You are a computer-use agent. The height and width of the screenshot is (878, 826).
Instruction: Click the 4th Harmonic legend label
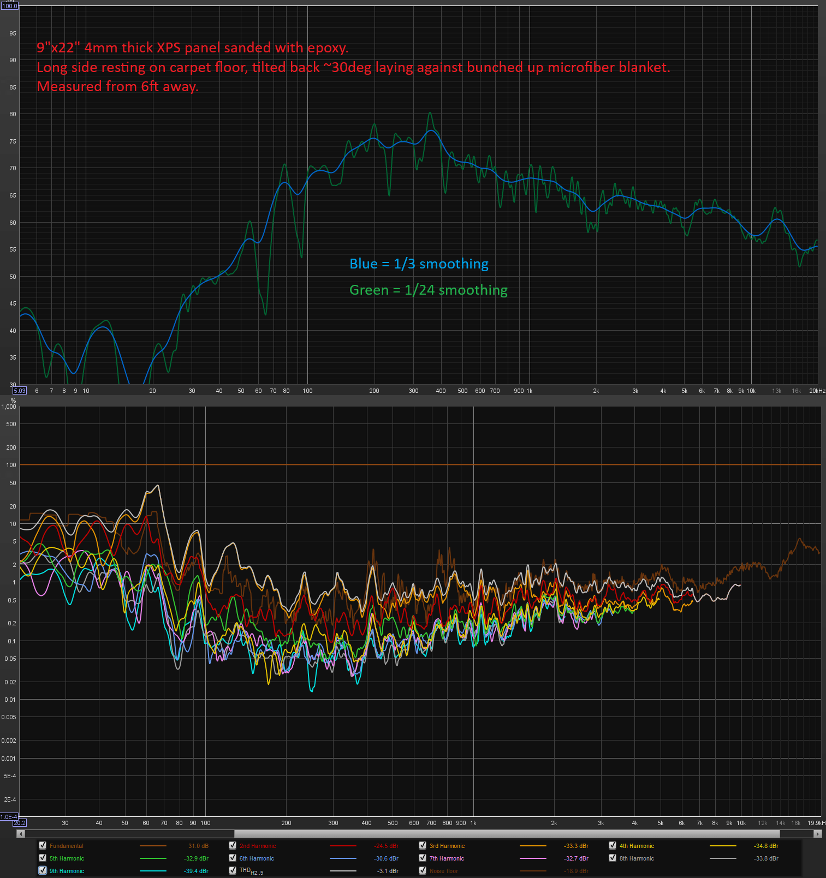pos(637,846)
